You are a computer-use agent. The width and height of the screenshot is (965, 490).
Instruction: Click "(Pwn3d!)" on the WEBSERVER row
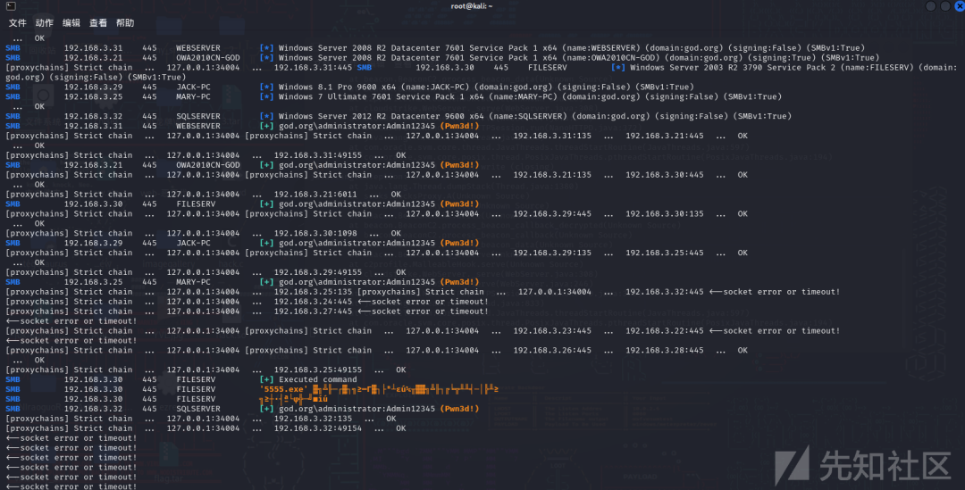(460, 126)
